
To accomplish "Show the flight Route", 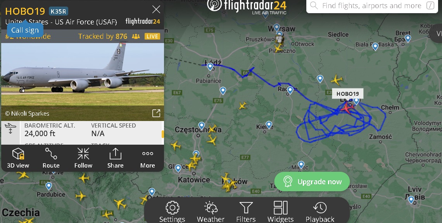I will 51,158.
